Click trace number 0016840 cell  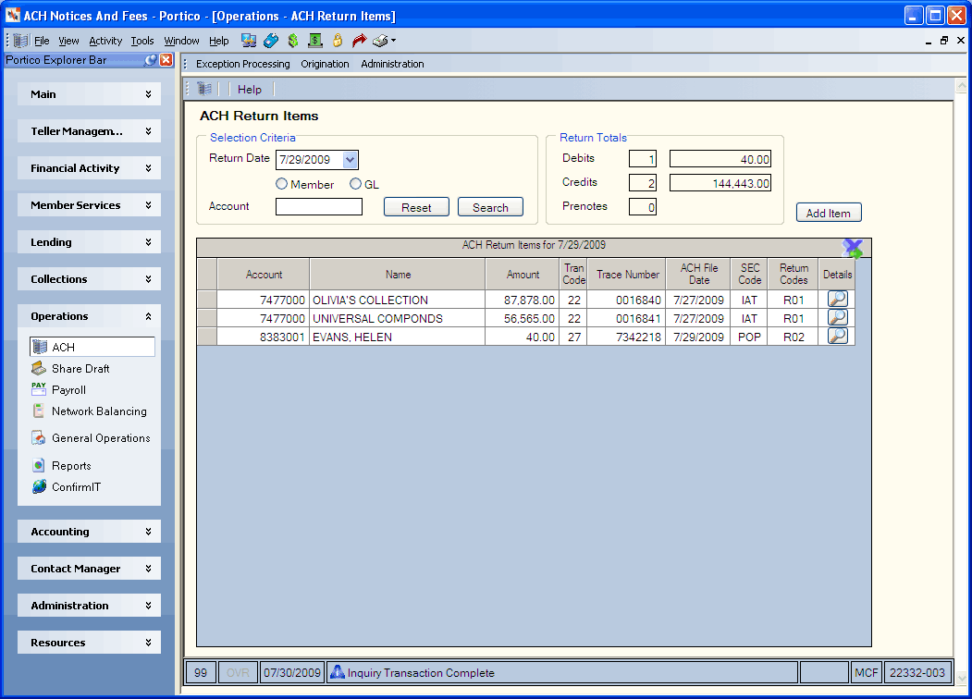tap(626, 300)
